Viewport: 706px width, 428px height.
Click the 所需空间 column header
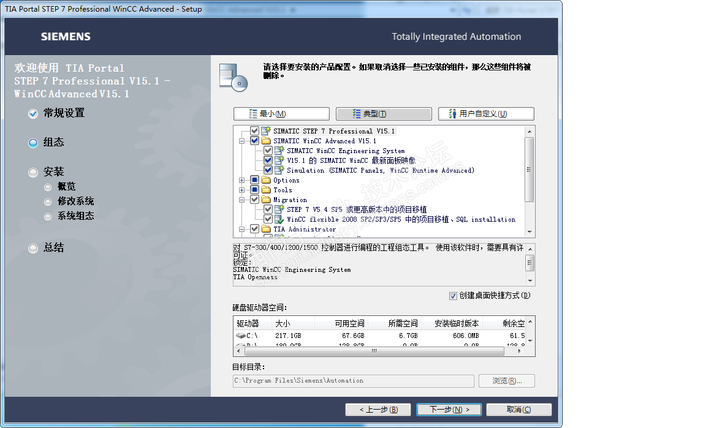tap(395, 323)
